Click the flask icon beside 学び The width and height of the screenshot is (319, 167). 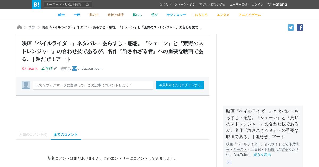(x=43, y=68)
